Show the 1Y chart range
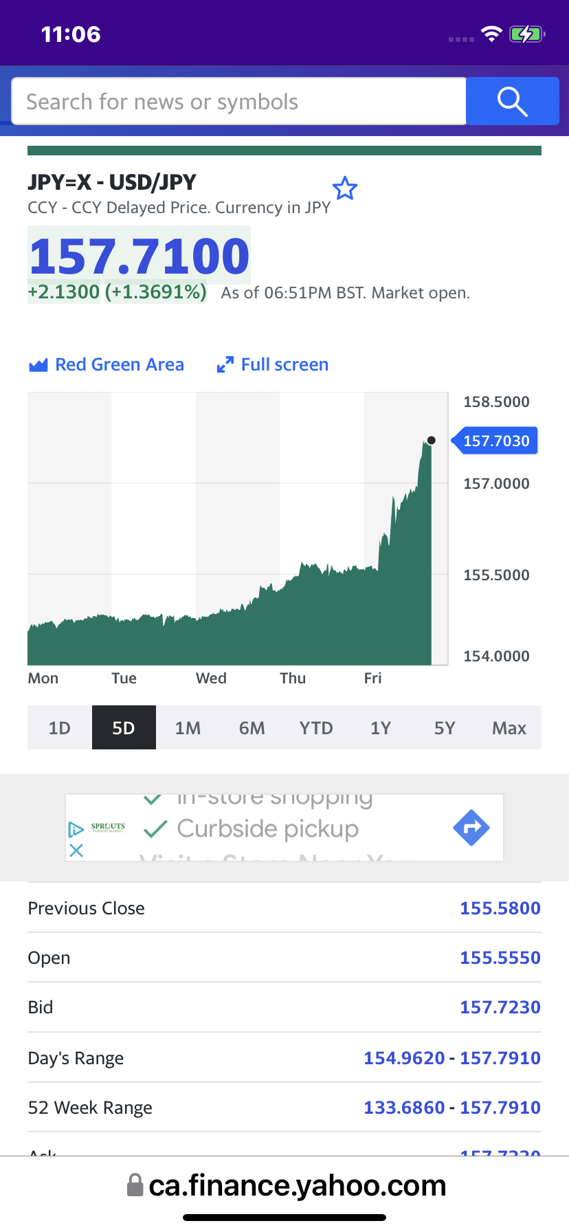Viewport: 569px width, 1232px height. click(x=381, y=727)
